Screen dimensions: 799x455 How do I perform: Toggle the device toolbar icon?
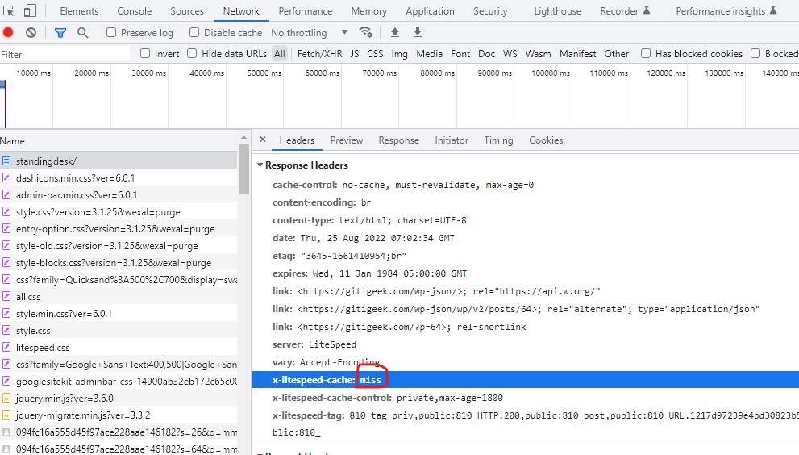click(30, 11)
